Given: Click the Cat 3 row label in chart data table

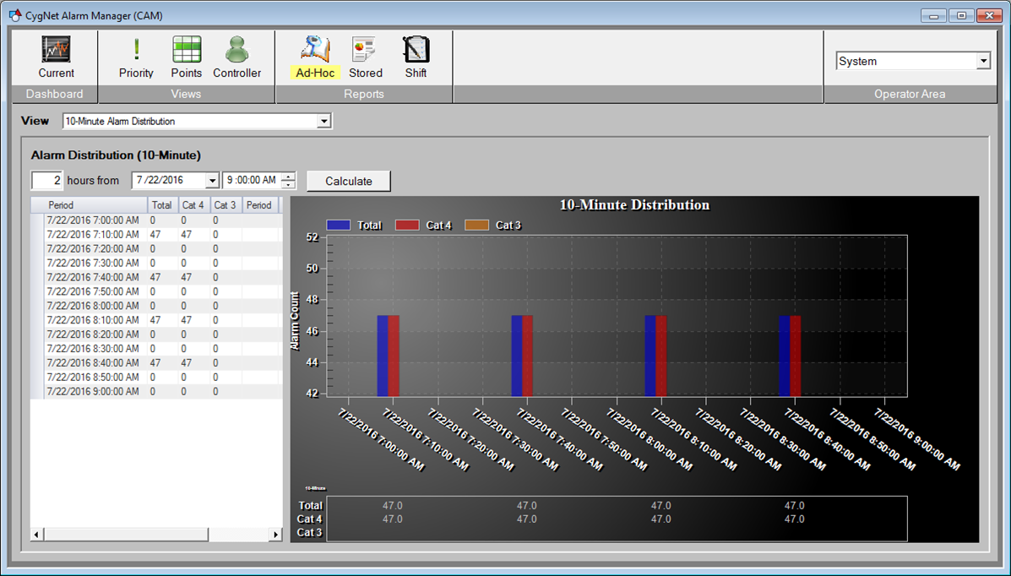Looking at the screenshot, I should 309,533.
